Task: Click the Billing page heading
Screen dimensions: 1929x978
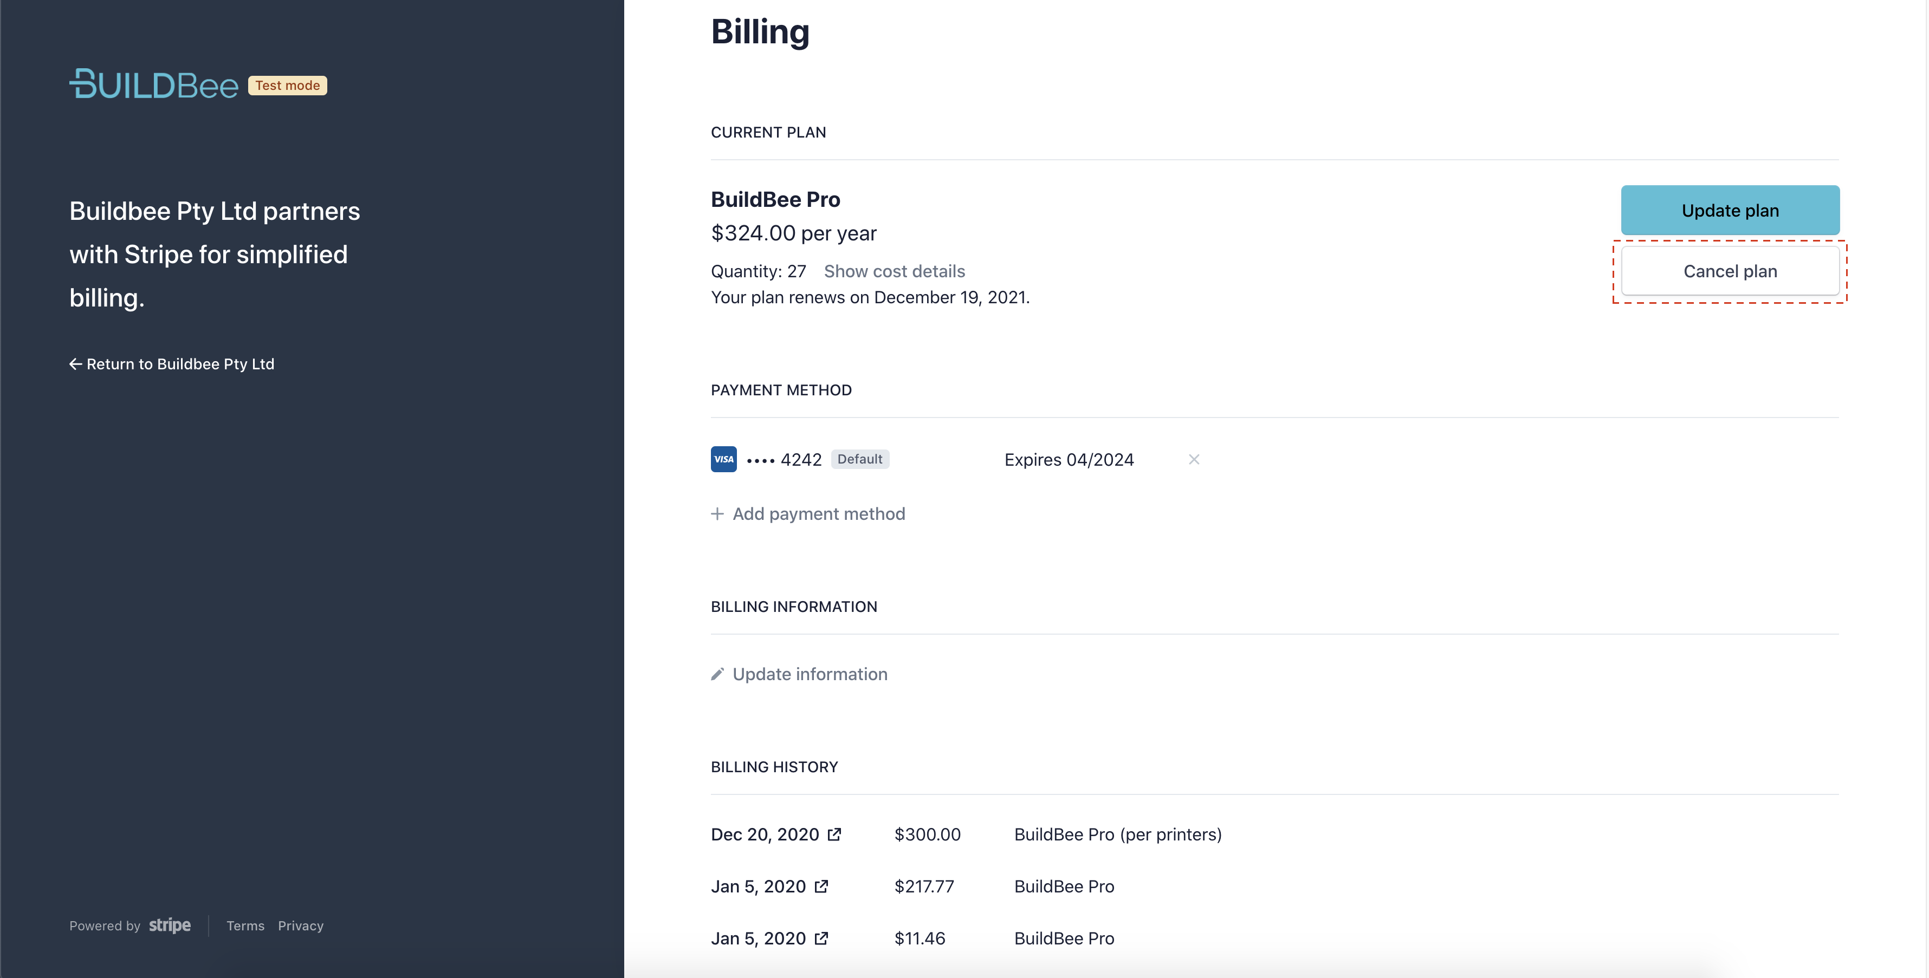Action: coord(760,31)
